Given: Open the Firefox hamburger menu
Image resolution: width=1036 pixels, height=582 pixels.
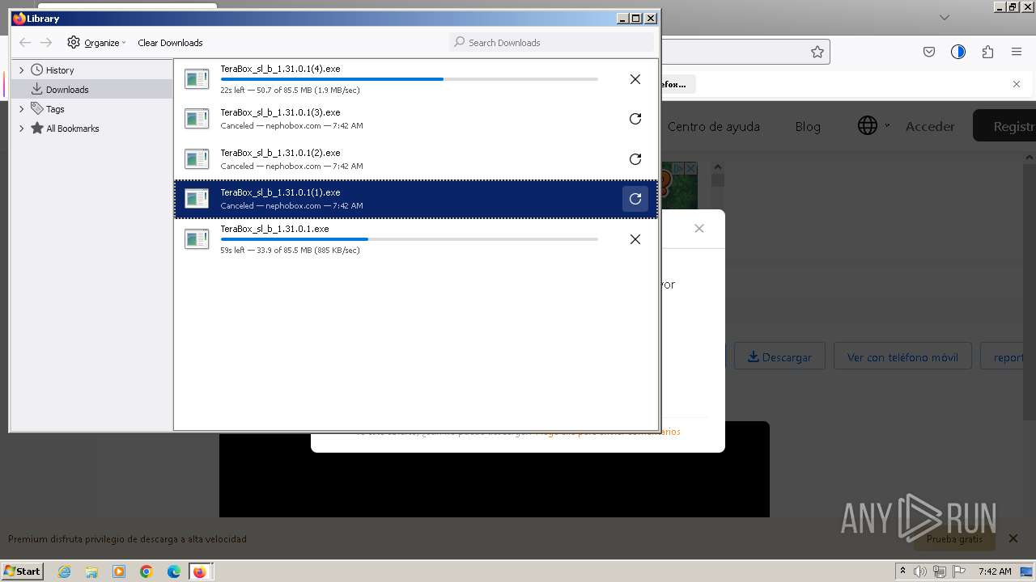Looking at the screenshot, I should [x=1017, y=52].
